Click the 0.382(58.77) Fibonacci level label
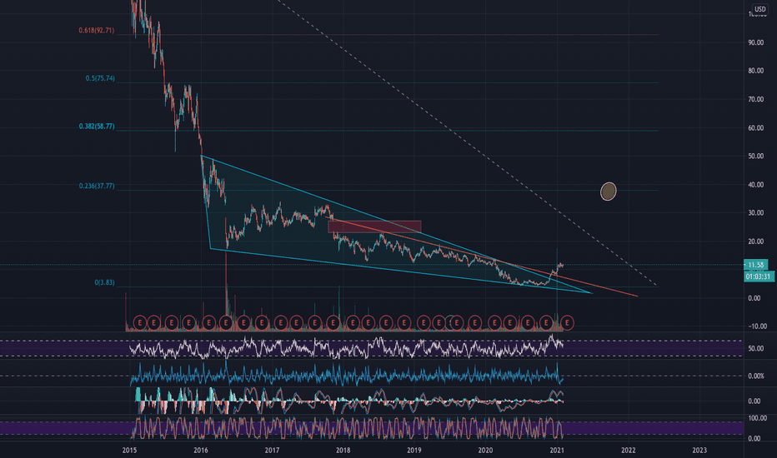Viewport: 777px width, 458px height. click(97, 127)
